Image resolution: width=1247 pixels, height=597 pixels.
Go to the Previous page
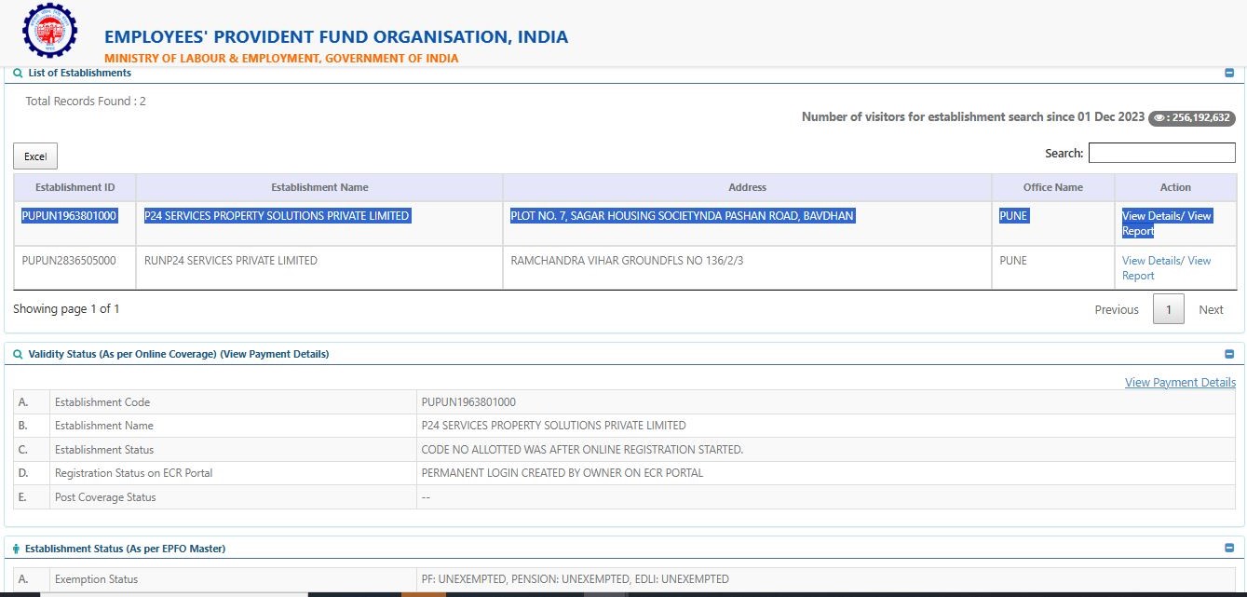pyautogui.click(x=1116, y=309)
